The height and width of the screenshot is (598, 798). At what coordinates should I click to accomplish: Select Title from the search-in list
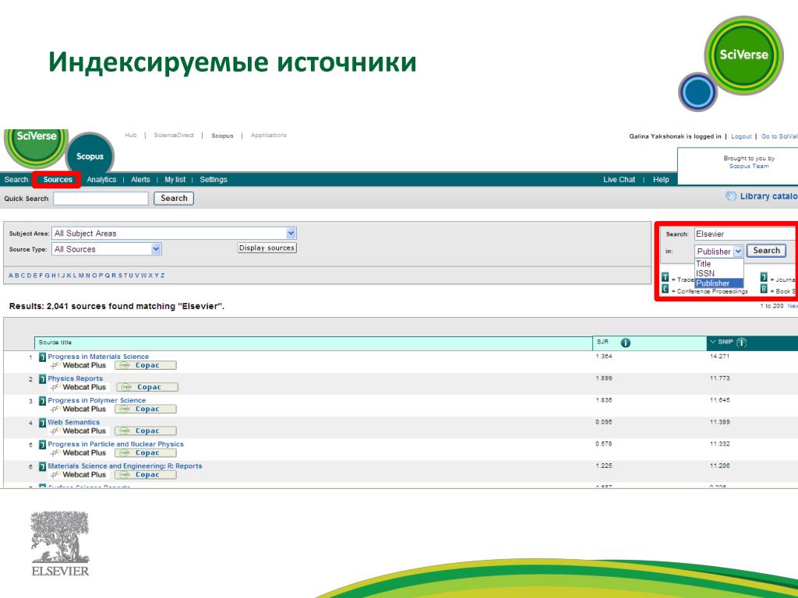(x=719, y=263)
